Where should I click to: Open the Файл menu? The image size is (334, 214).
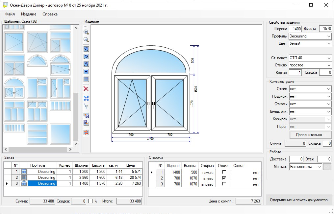(10, 14)
